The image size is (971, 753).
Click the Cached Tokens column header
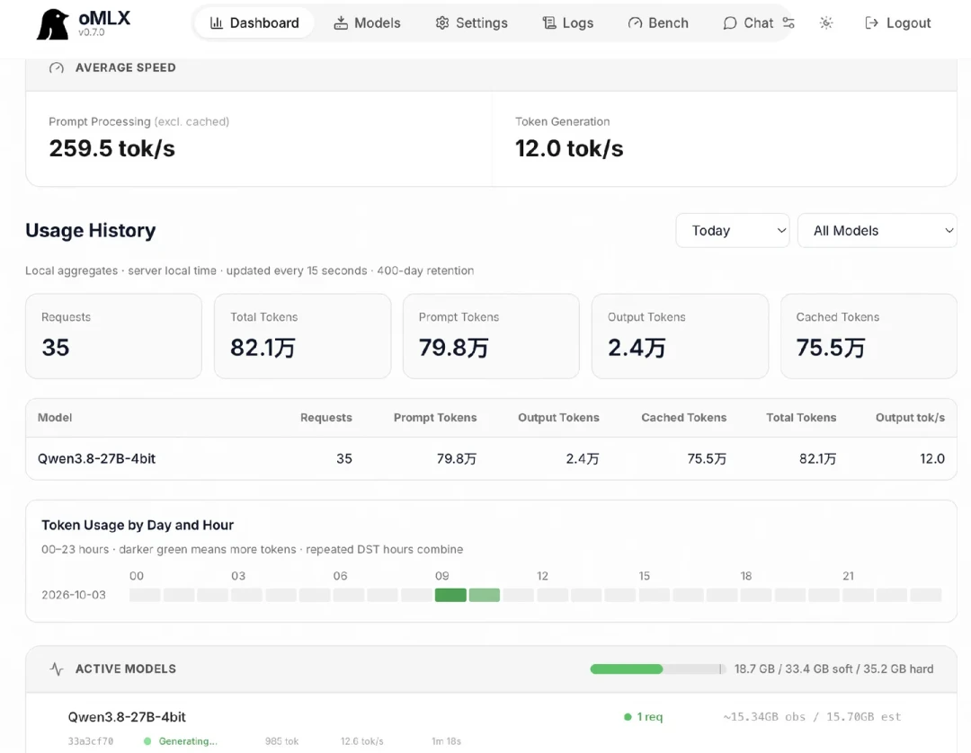coord(683,418)
